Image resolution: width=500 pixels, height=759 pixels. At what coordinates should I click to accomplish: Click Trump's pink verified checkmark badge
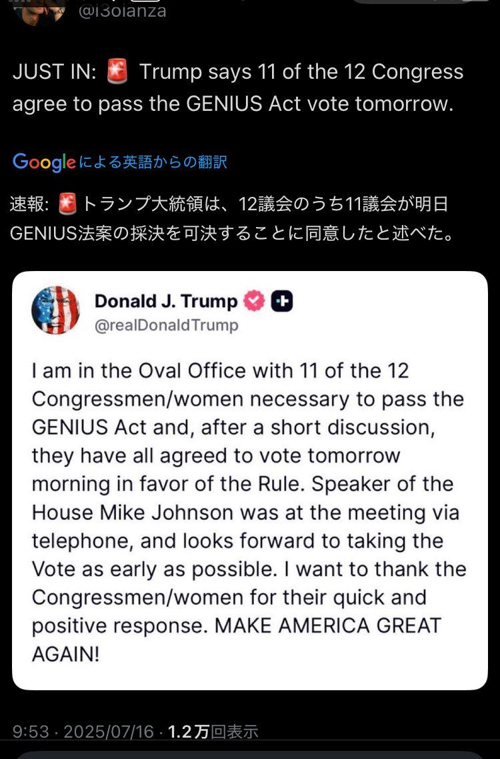(254, 302)
